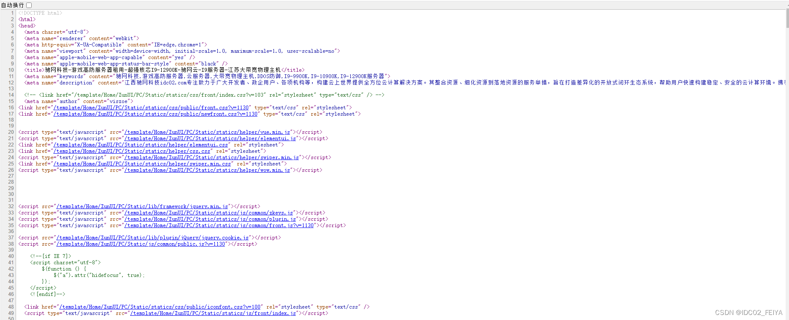This screenshot has height=320, width=789.
Task: Open the newfront.css?v=1130 stylesheet link
Action: coord(155,114)
